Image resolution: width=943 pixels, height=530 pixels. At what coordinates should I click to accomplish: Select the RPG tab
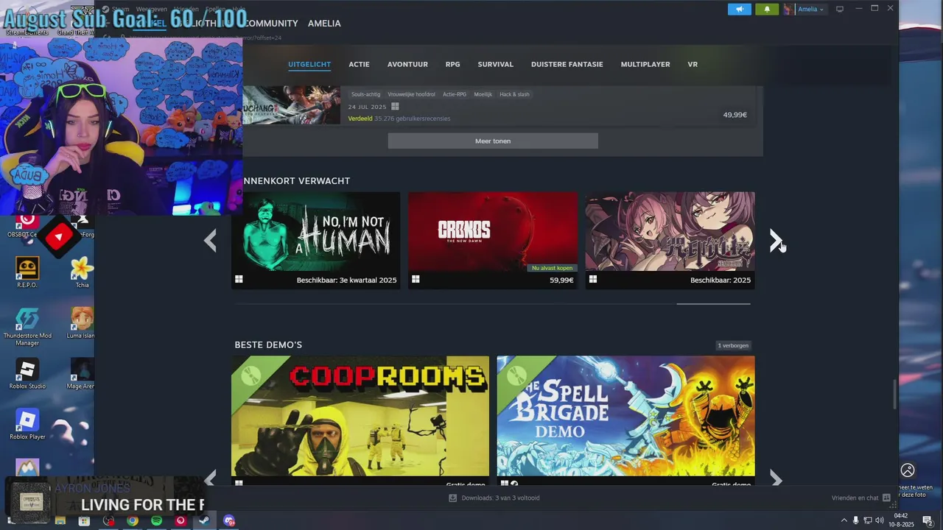point(452,64)
